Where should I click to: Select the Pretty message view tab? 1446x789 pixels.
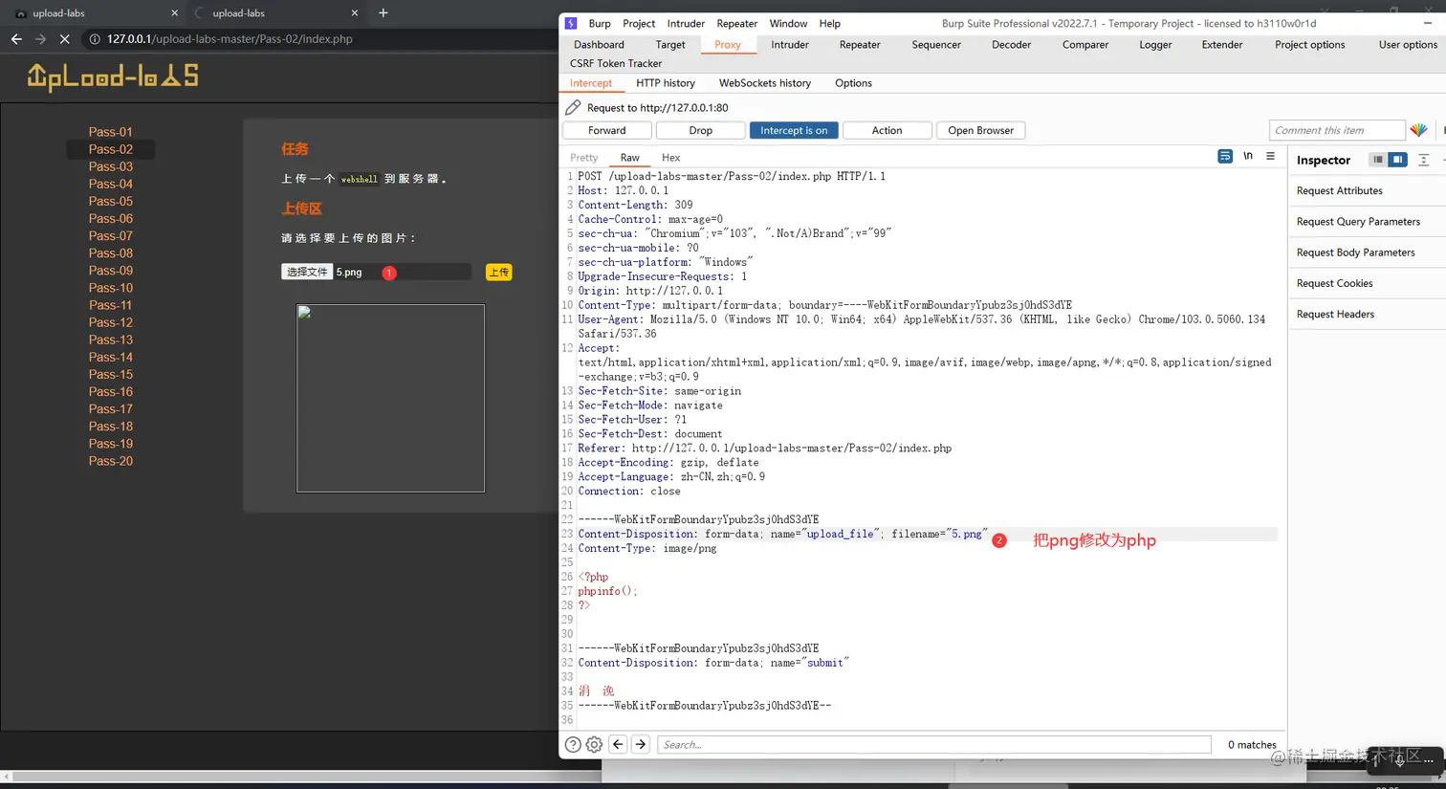[584, 158]
